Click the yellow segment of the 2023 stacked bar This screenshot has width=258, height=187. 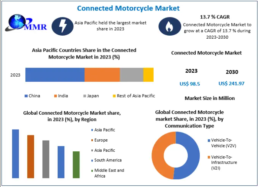coord(148,75)
